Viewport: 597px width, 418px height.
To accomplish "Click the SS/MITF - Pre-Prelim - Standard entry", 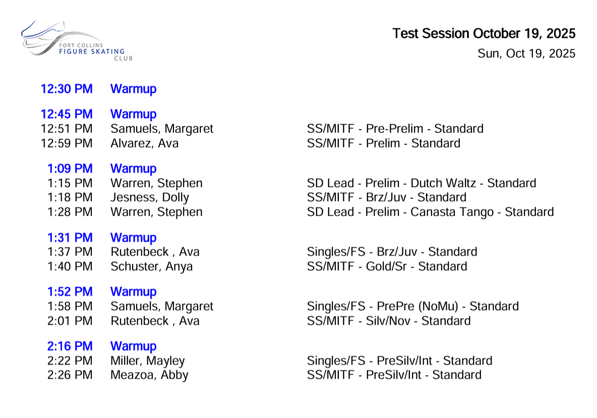I will [x=395, y=129].
